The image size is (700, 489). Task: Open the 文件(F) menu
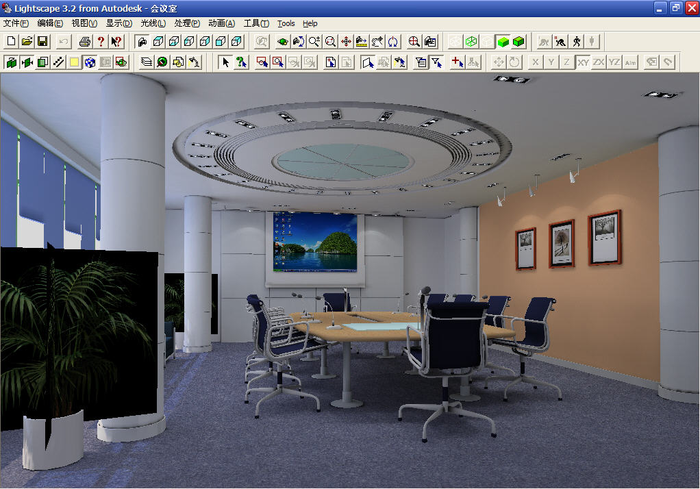click(x=16, y=23)
